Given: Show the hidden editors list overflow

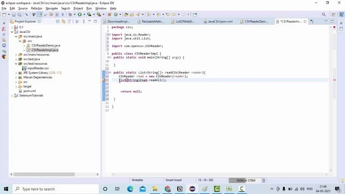Looking at the screenshot, I should [312, 22].
